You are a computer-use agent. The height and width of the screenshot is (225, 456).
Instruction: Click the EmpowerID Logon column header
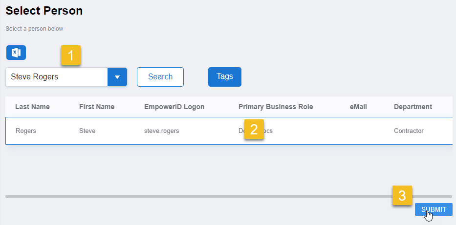(x=174, y=107)
